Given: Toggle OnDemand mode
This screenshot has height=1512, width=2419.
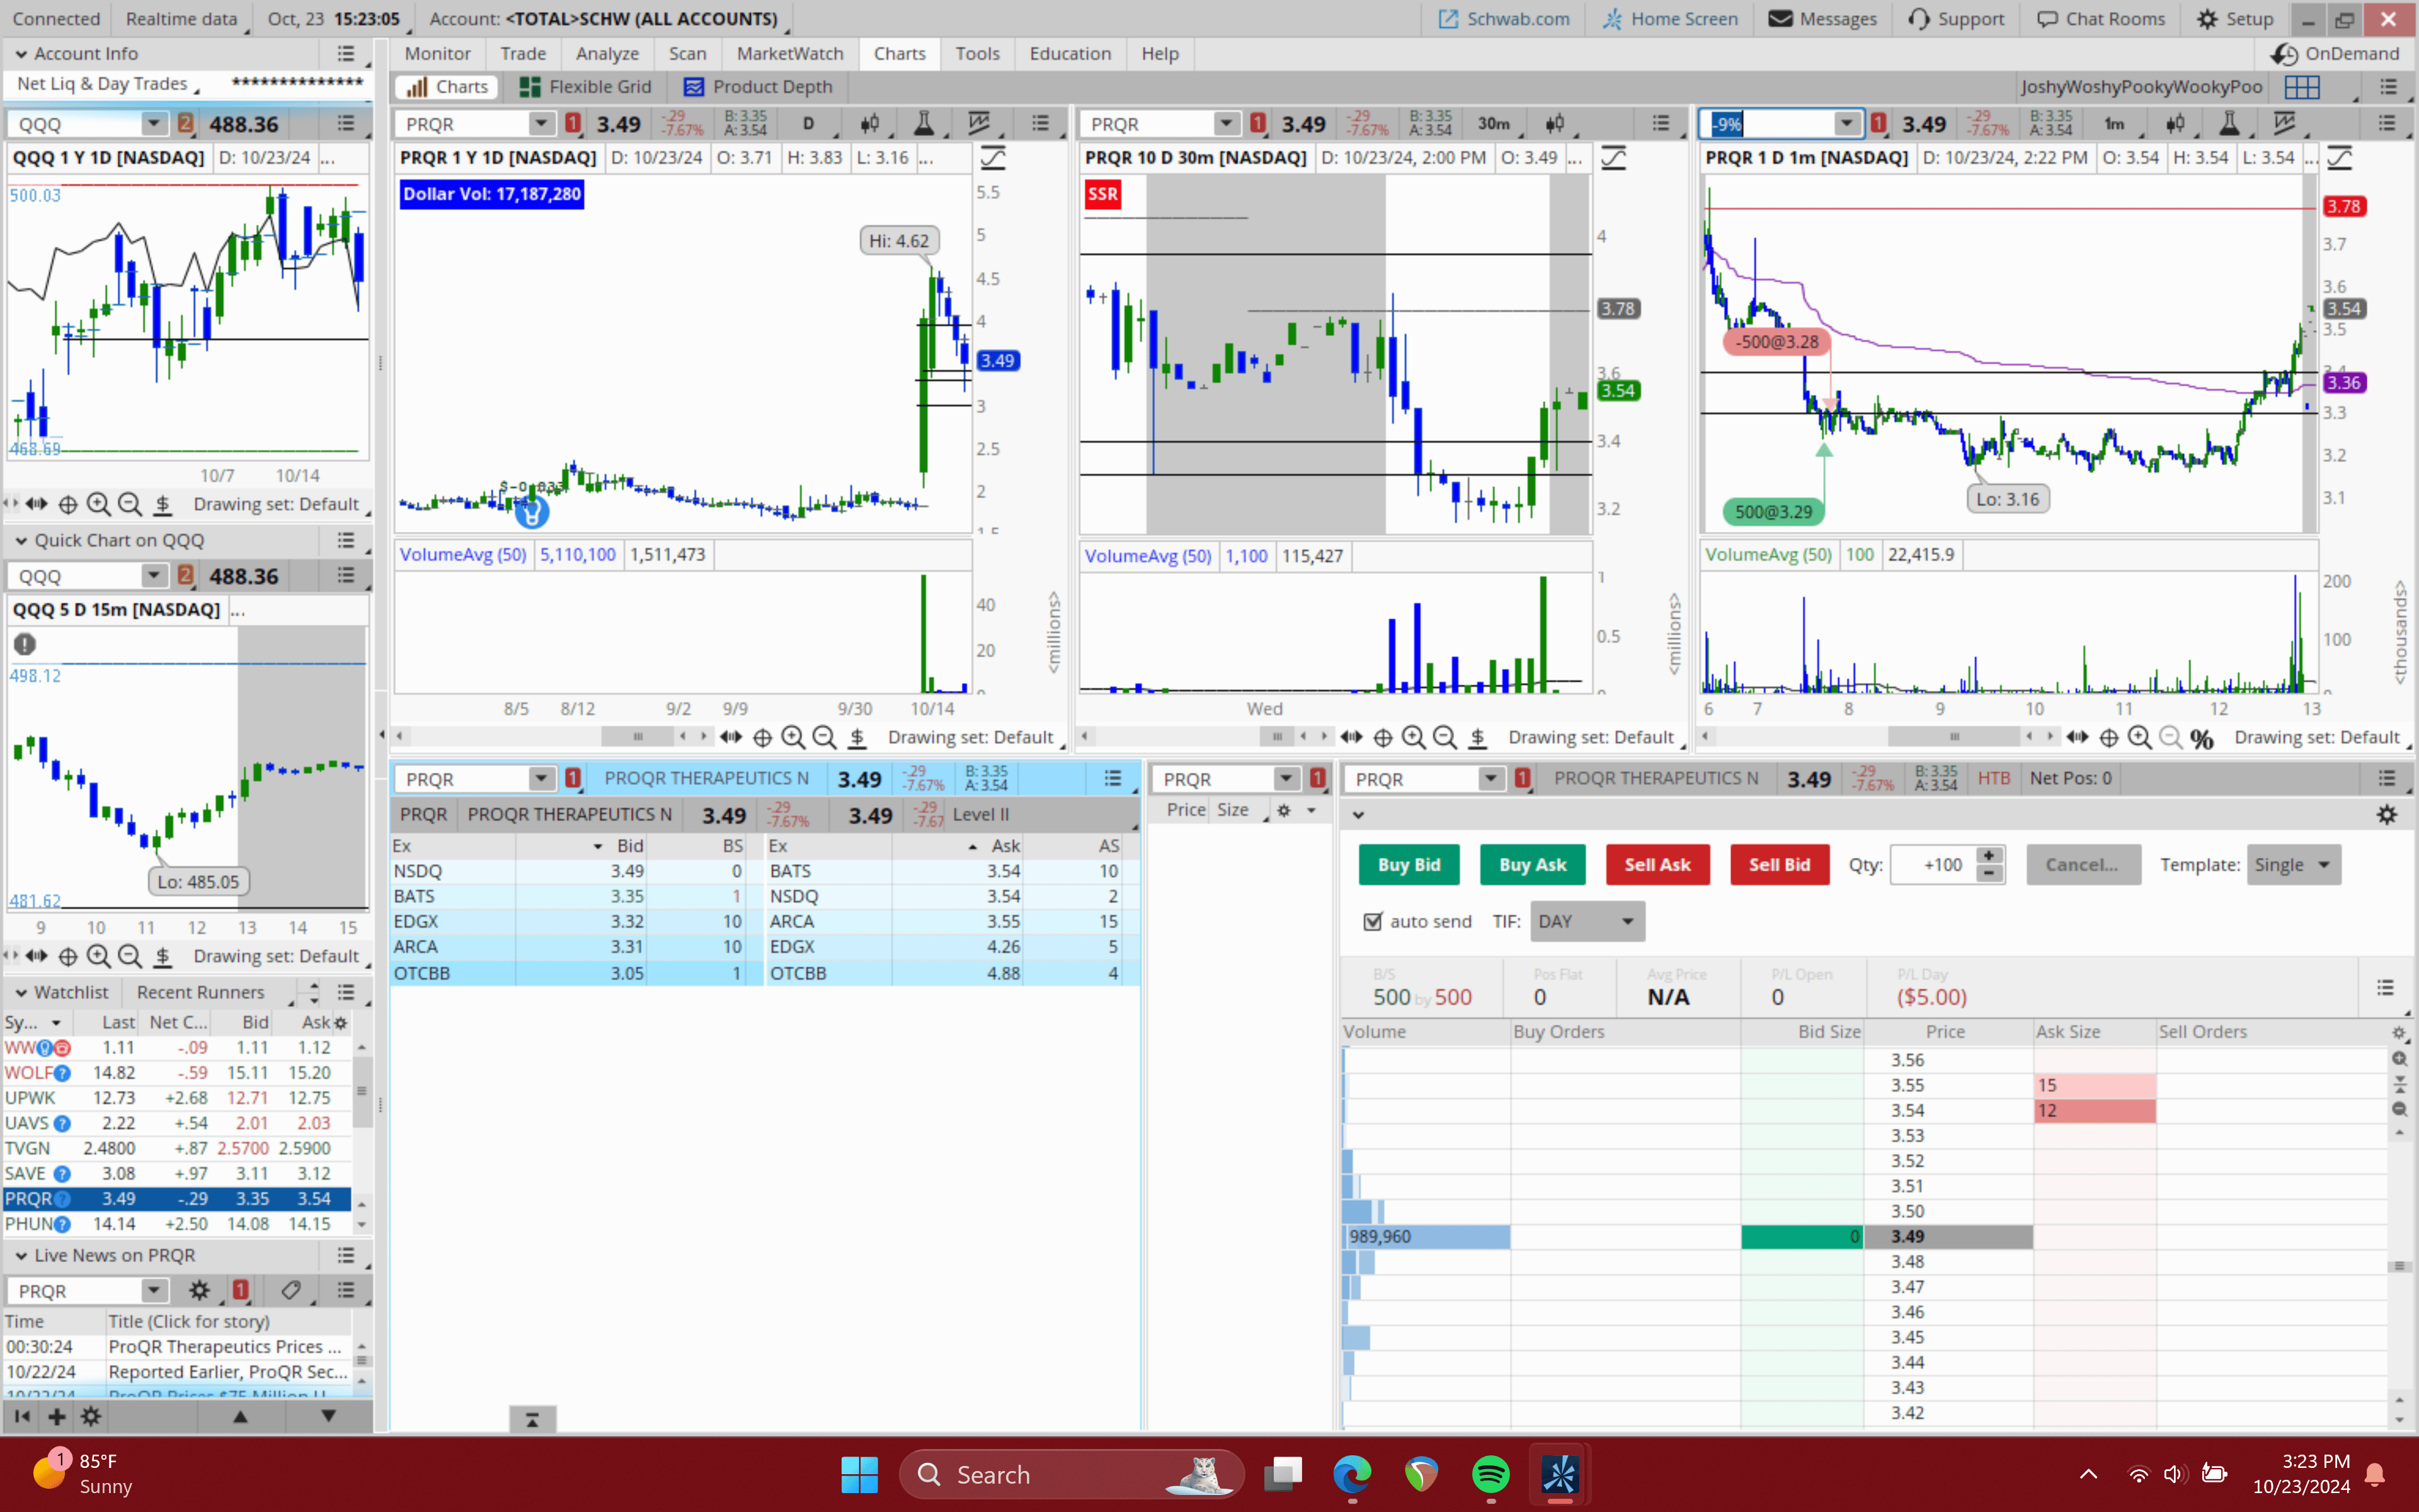Looking at the screenshot, I should (2333, 54).
